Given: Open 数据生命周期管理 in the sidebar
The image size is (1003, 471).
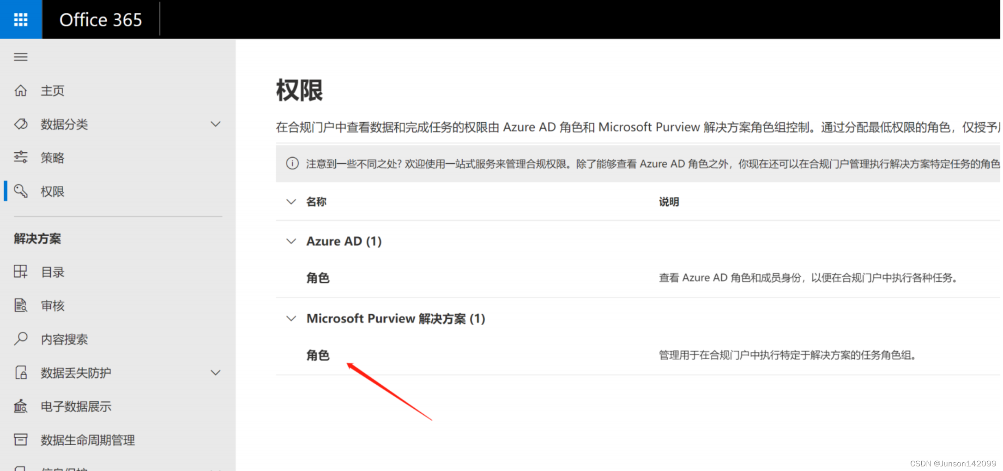Looking at the screenshot, I should click(x=88, y=440).
